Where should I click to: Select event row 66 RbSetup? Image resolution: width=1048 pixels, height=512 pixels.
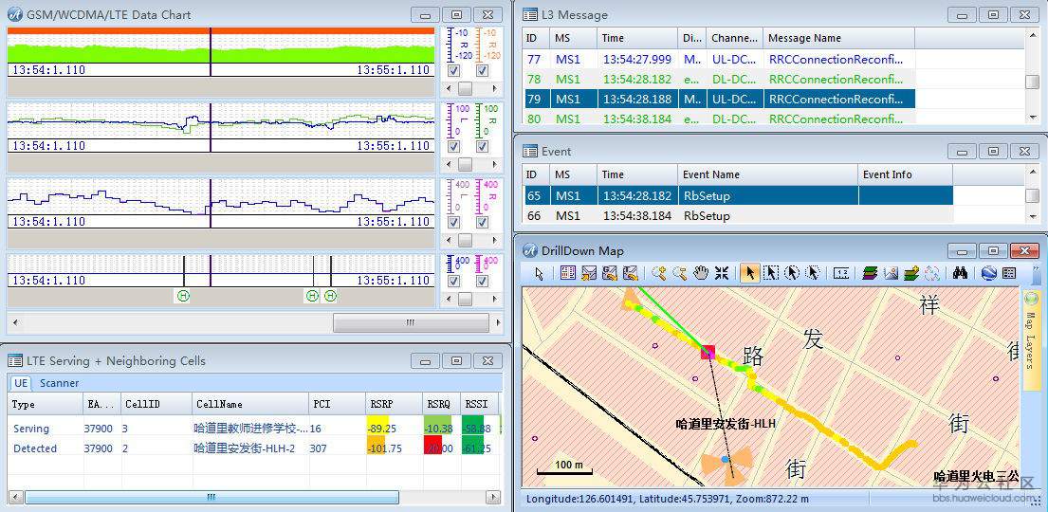pos(739,215)
